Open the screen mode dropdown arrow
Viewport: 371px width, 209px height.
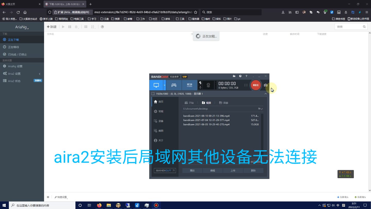pos(165,85)
